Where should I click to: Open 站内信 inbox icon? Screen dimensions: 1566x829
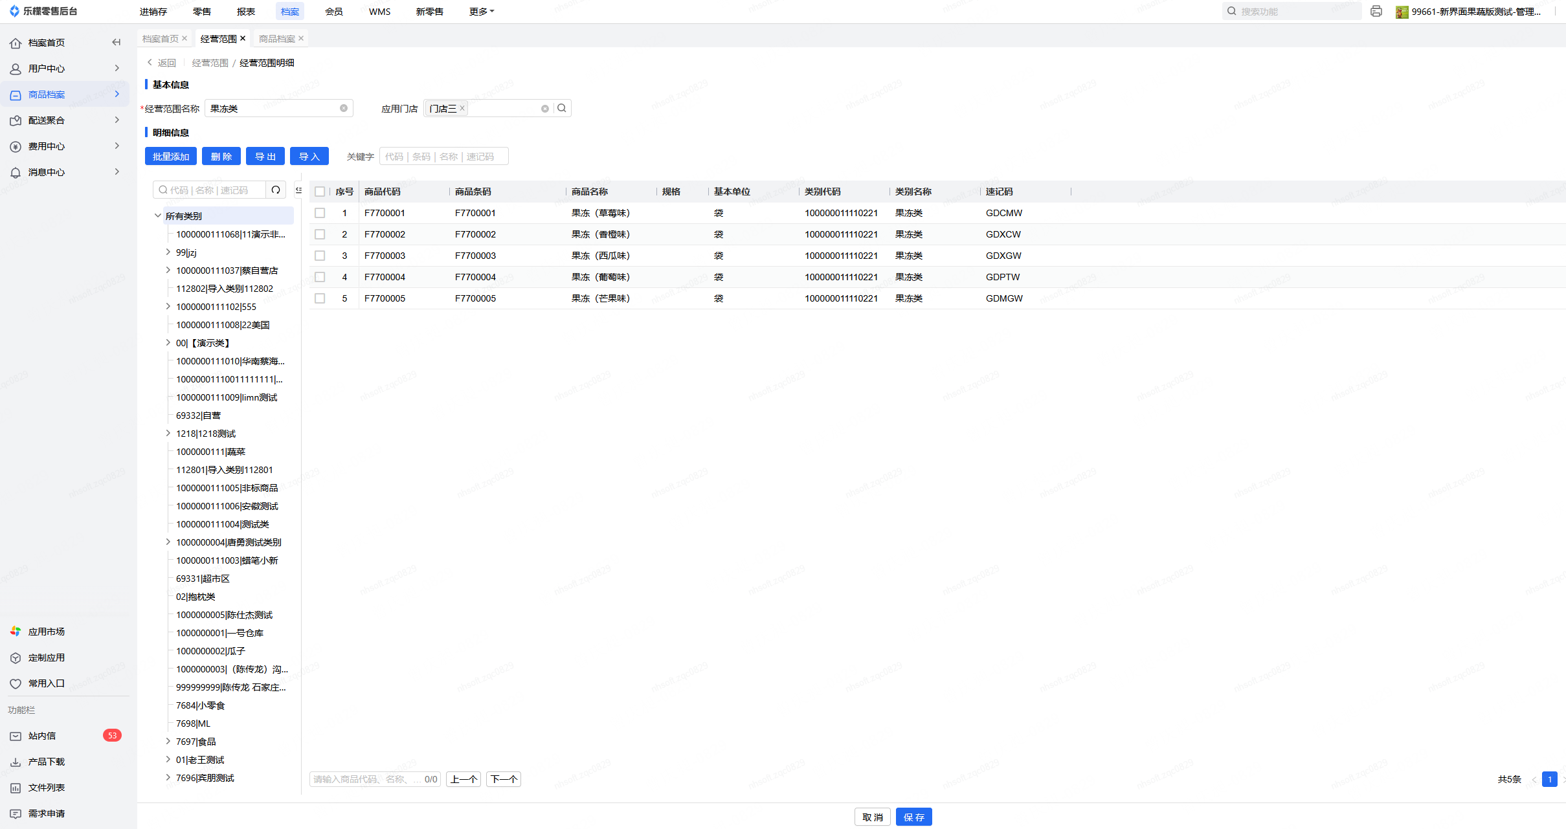(16, 736)
